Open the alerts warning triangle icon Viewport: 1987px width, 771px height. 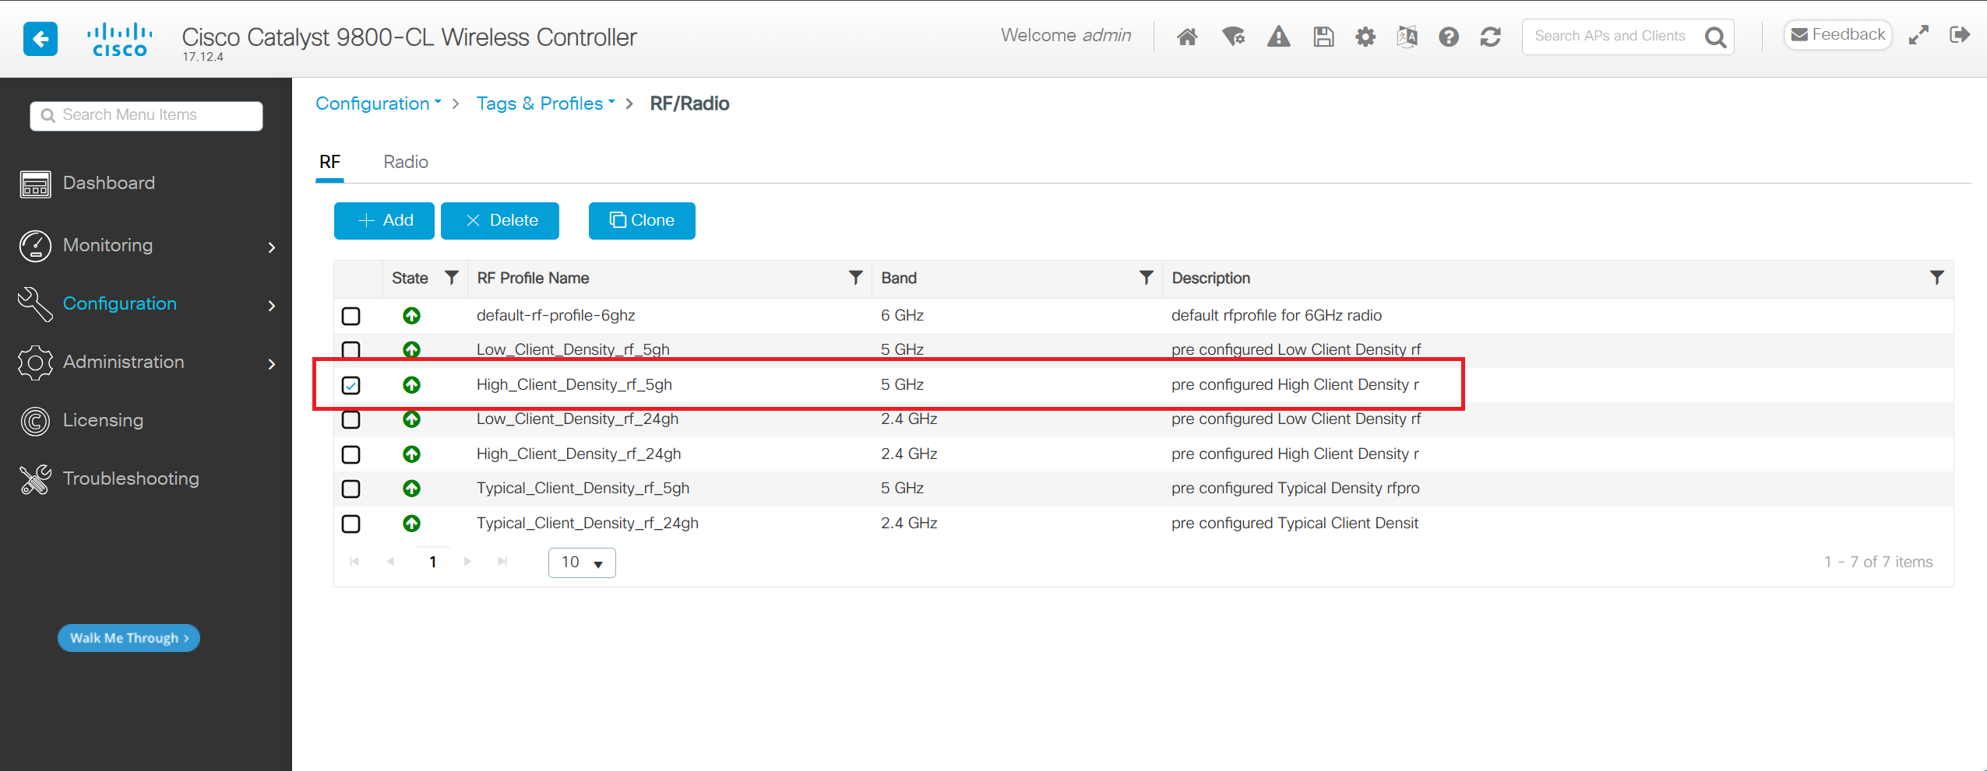pyautogui.click(x=1278, y=37)
